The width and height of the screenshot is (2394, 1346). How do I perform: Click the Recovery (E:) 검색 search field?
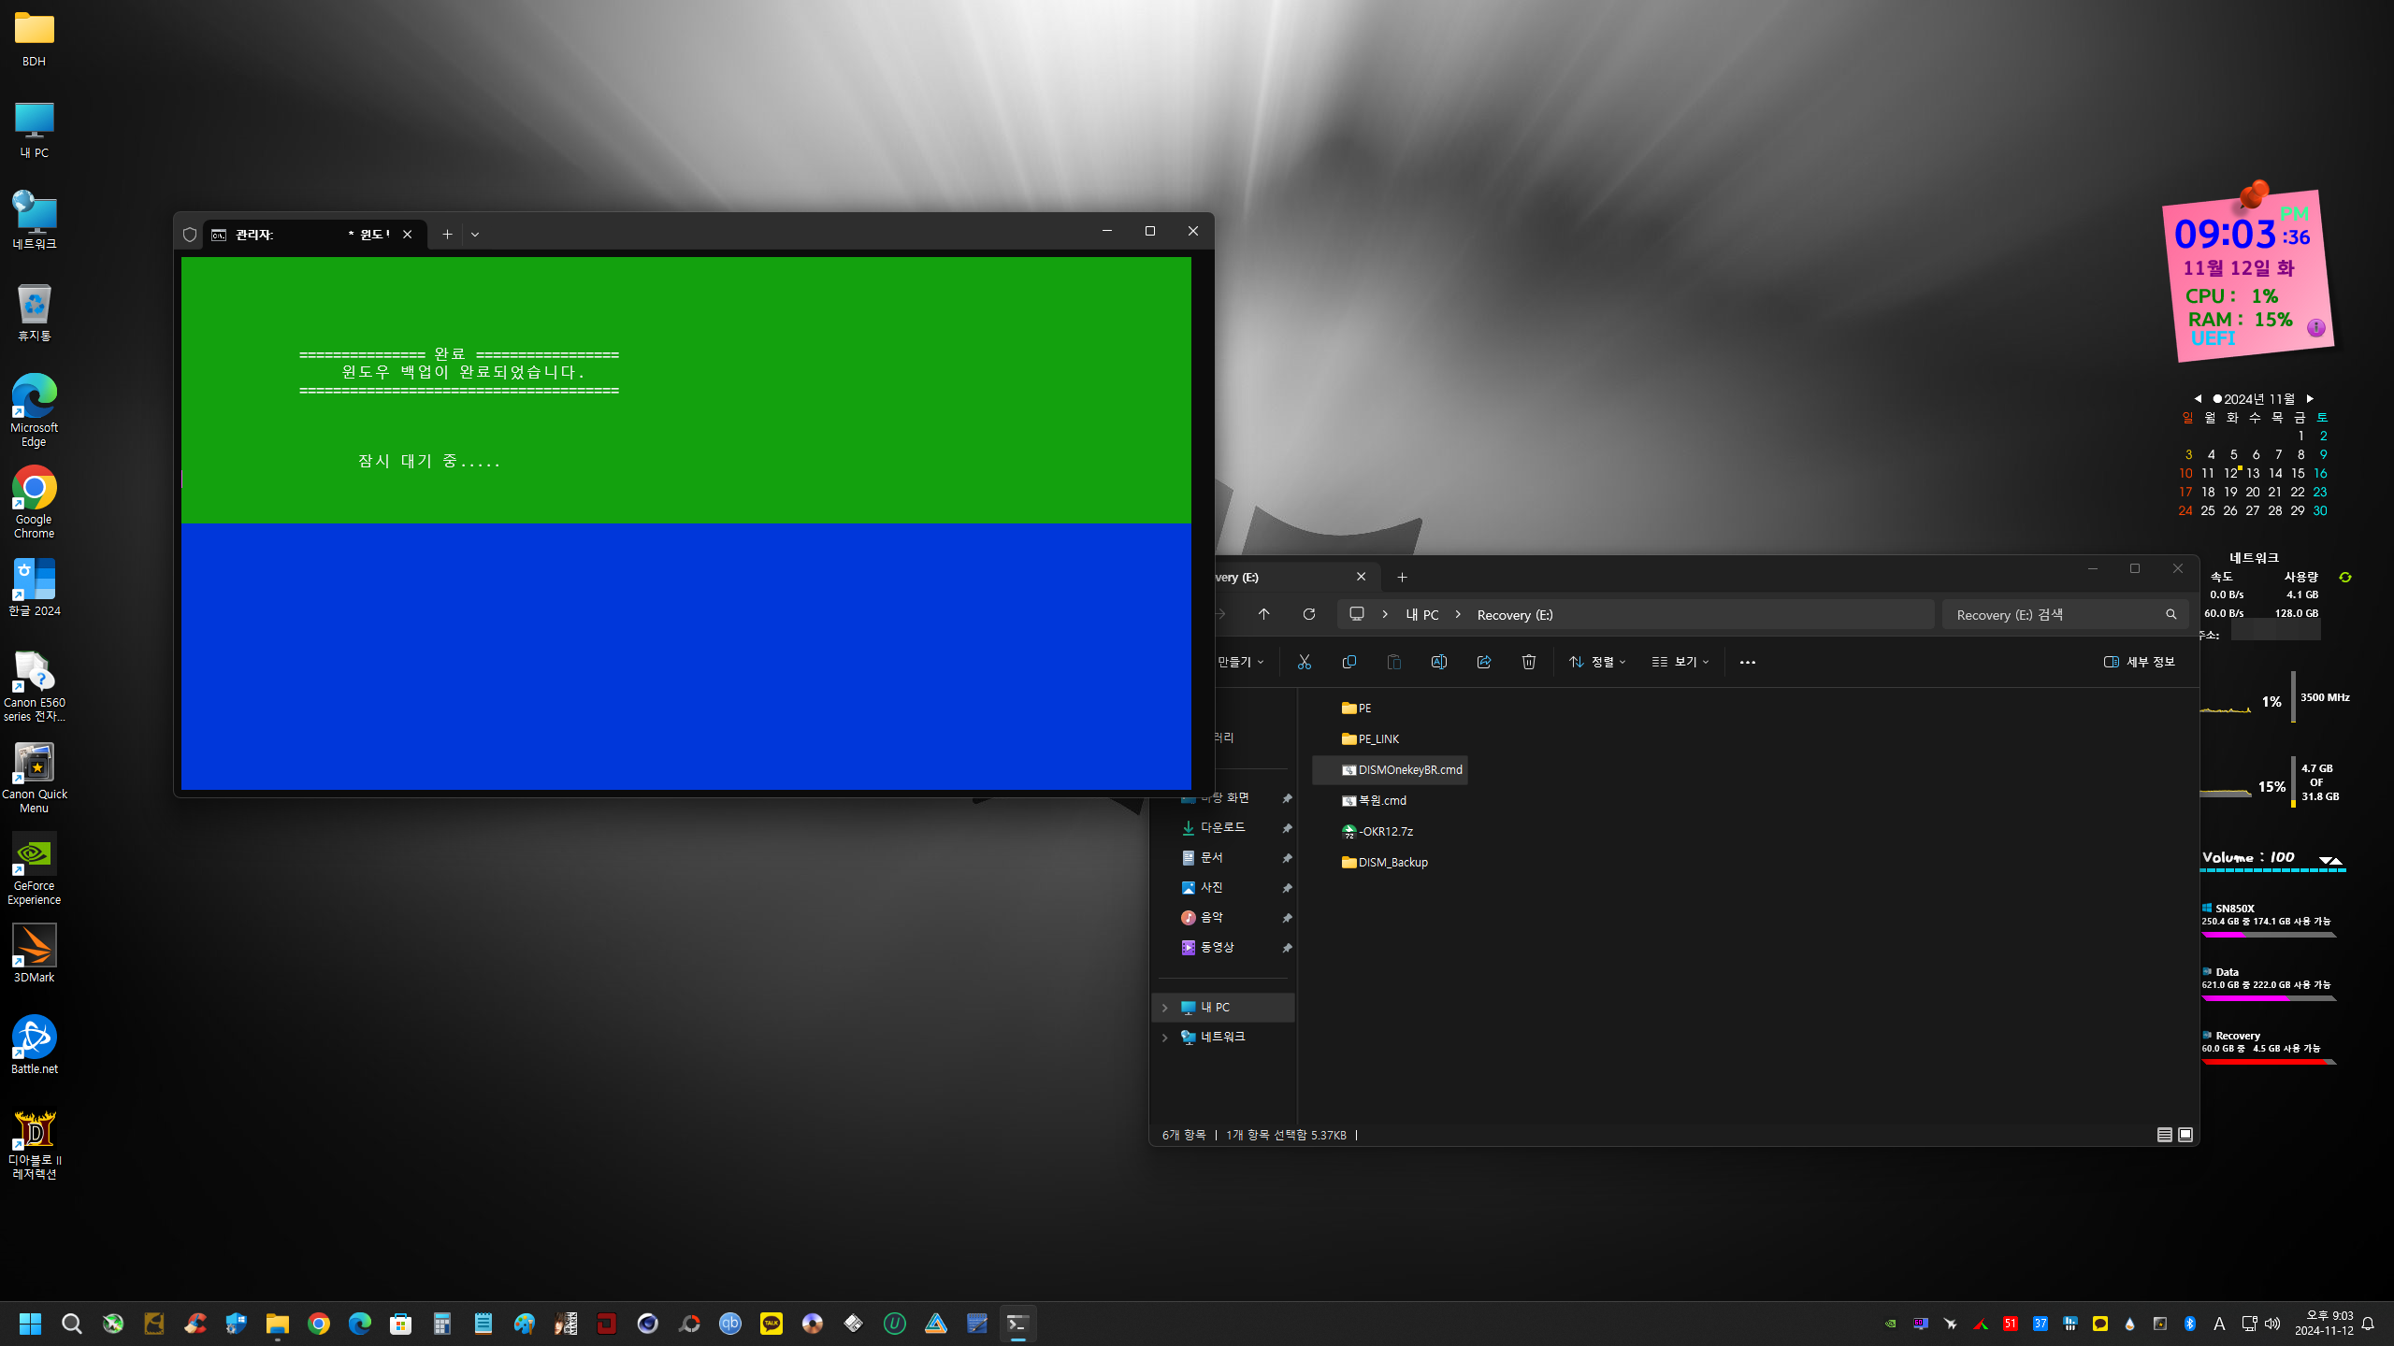coord(2064,614)
